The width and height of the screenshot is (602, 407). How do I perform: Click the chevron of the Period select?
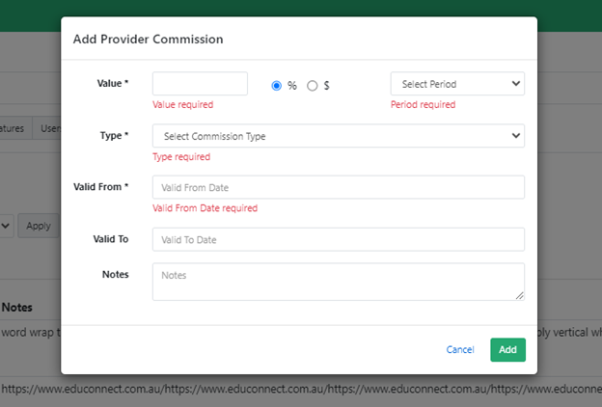click(514, 84)
